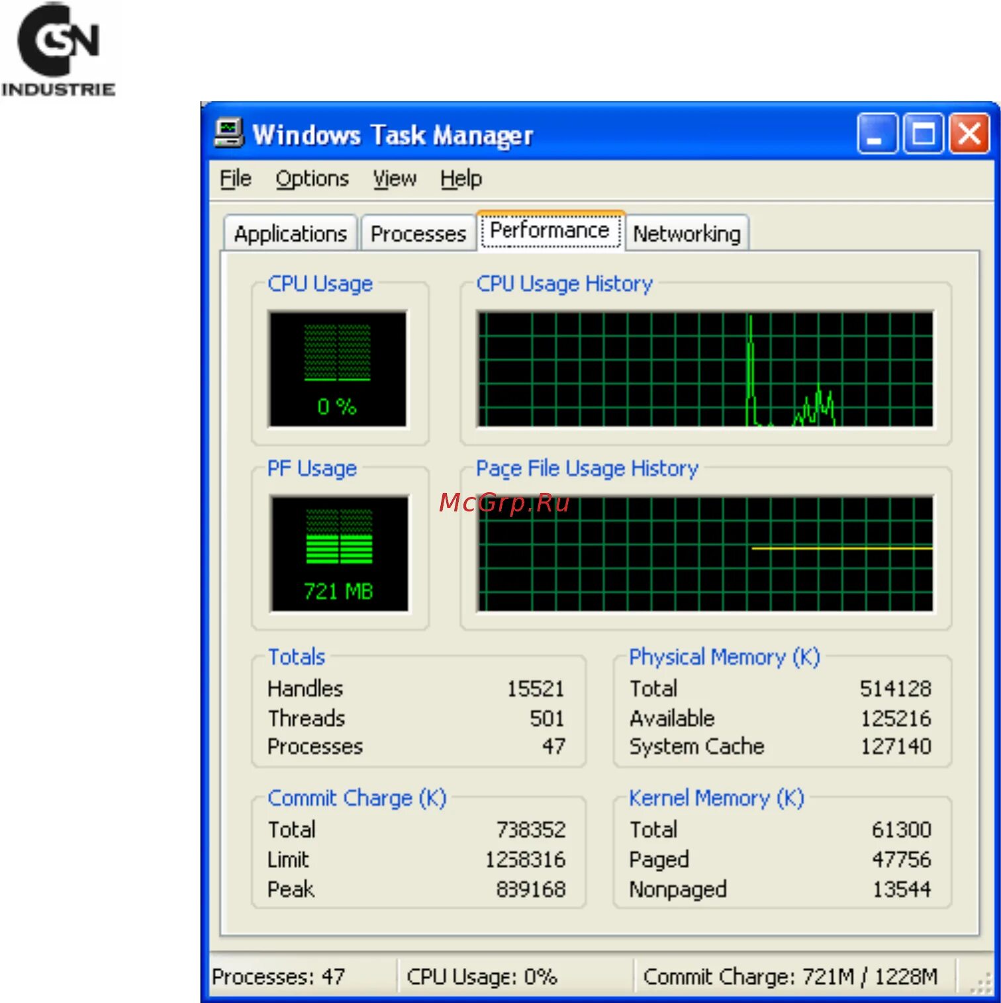Click the CSN Industrie logo
Image resolution: width=1001 pixels, height=1003 pixels.
(58, 50)
